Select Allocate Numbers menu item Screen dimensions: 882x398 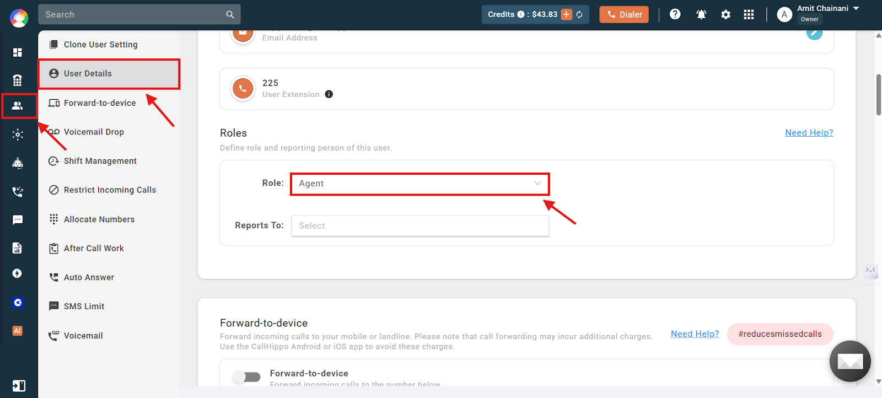click(x=109, y=219)
